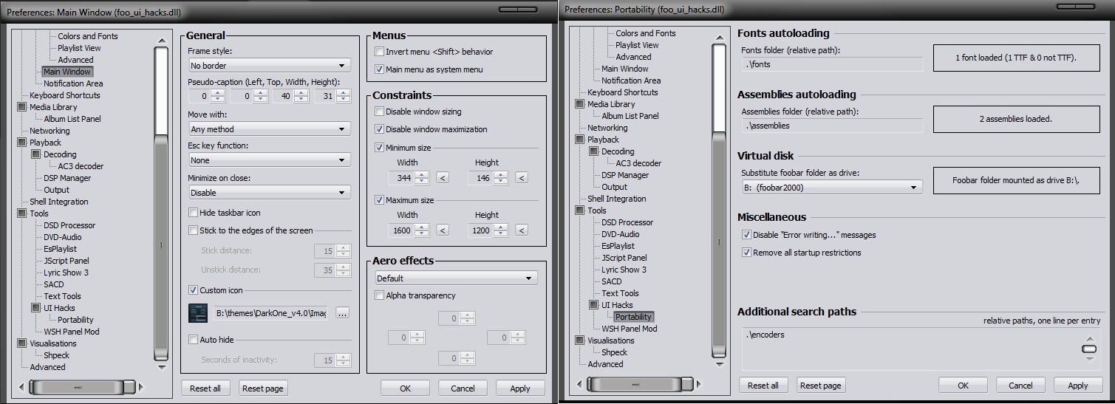Click '<' button beside Maximum size Height

pos(522,230)
